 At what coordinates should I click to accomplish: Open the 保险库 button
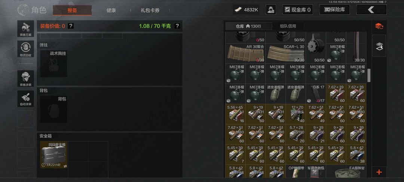click(x=334, y=10)
